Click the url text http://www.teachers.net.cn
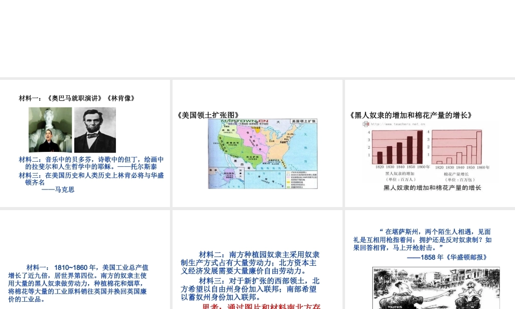Image resolution: width=515 pixels, height=309 pixels. click(398, 124)
